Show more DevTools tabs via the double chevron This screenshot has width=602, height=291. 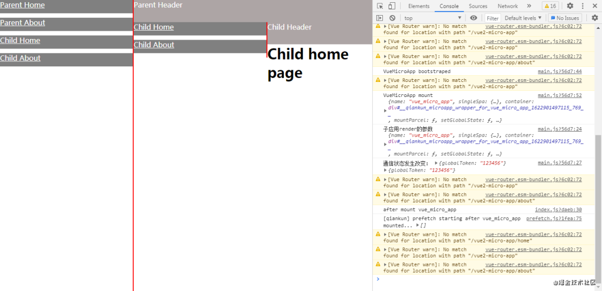(528, 6)
